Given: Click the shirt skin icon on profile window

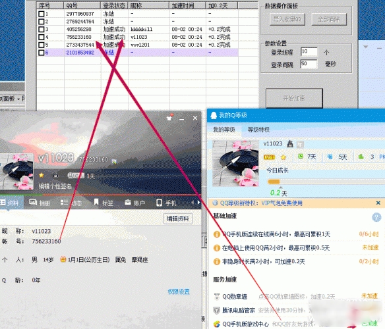Looking at the screenshot, I should coord(169,118).
